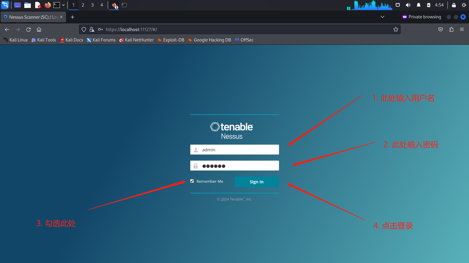This screenshot has width=469, height=263.
Task: Open the tracking protection shield icon
Action: click(84, 30)
